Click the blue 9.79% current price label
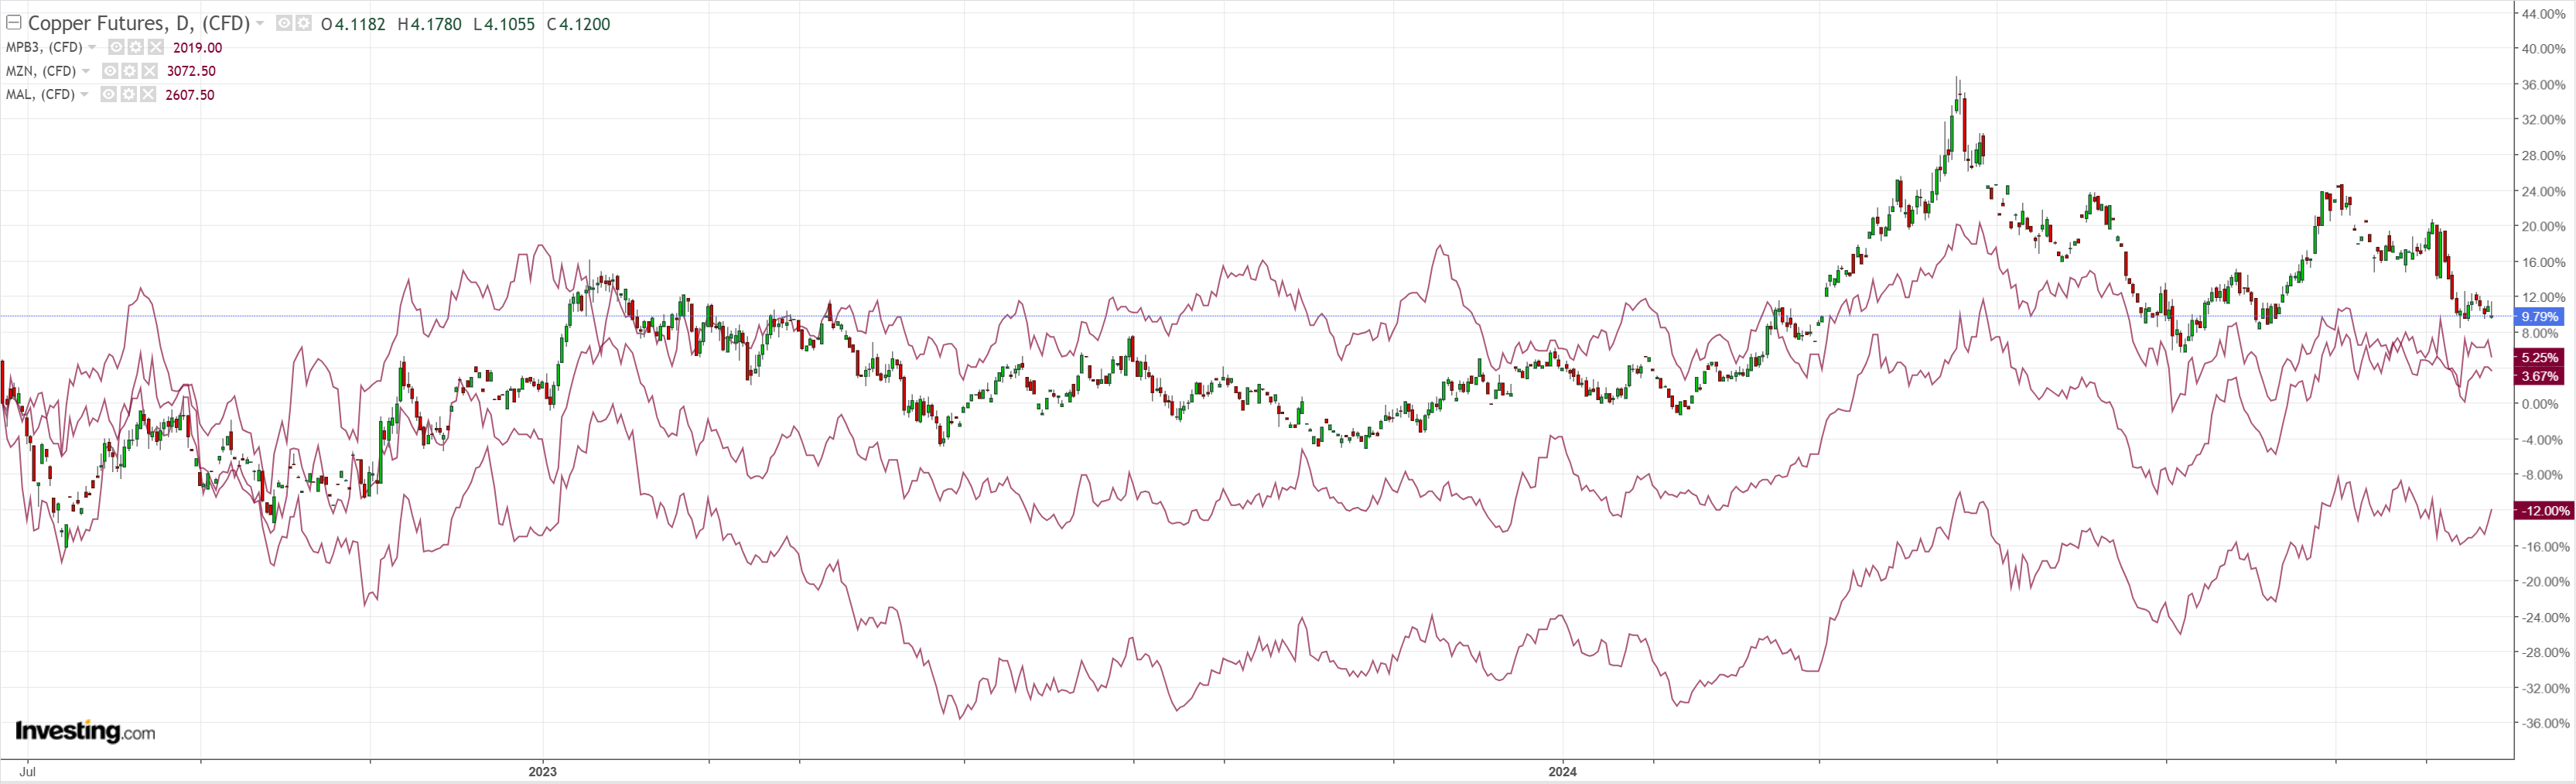 [x=2540, y=317]
